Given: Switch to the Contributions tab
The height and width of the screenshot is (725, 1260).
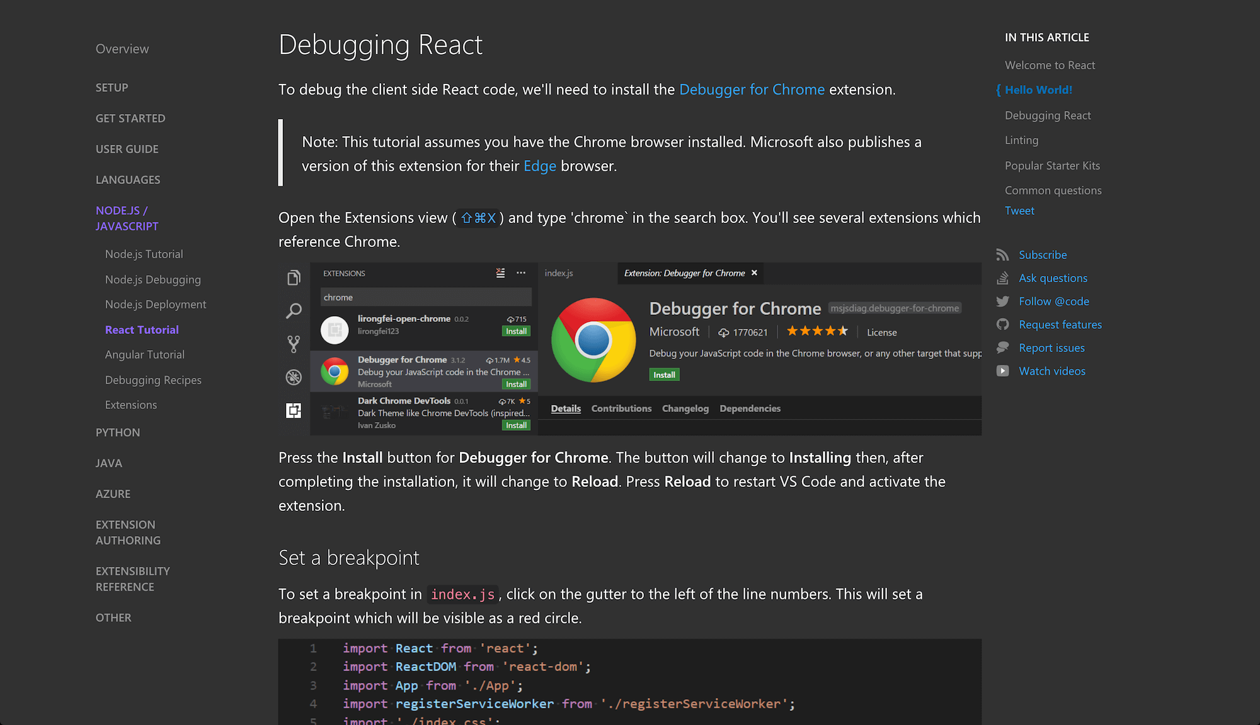Looking at the screenshot, I should point(621,408).
